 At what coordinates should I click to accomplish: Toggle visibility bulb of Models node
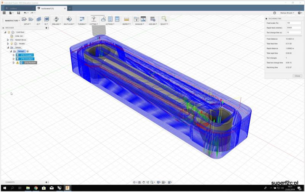click(12, 44)
